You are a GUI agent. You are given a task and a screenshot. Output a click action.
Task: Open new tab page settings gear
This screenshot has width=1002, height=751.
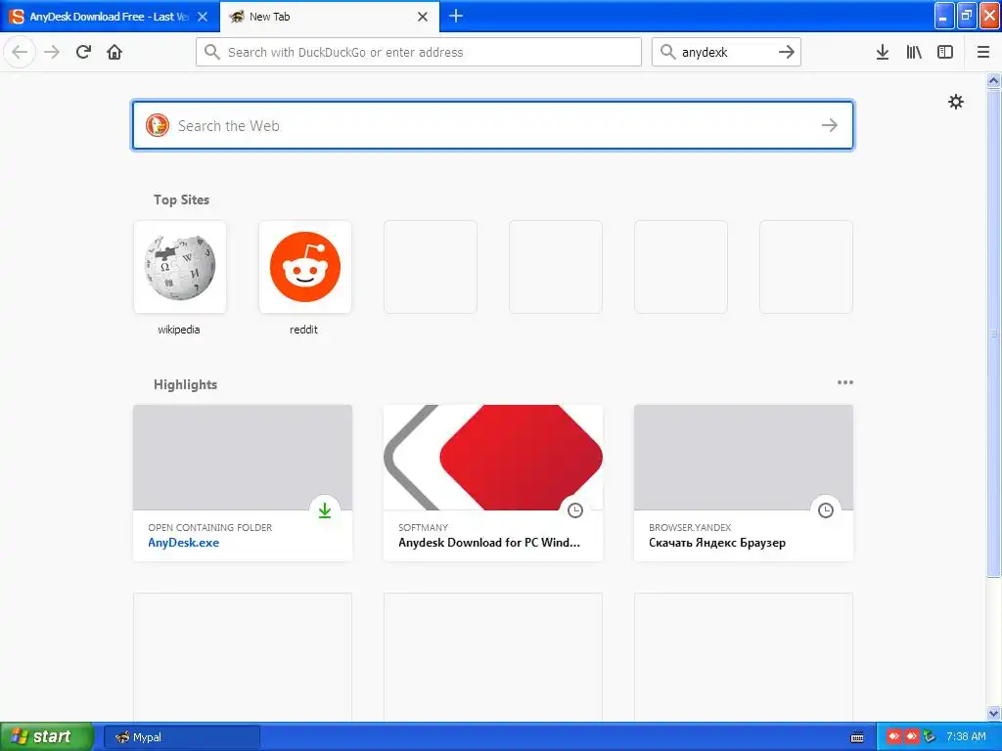tap(956, 102)
